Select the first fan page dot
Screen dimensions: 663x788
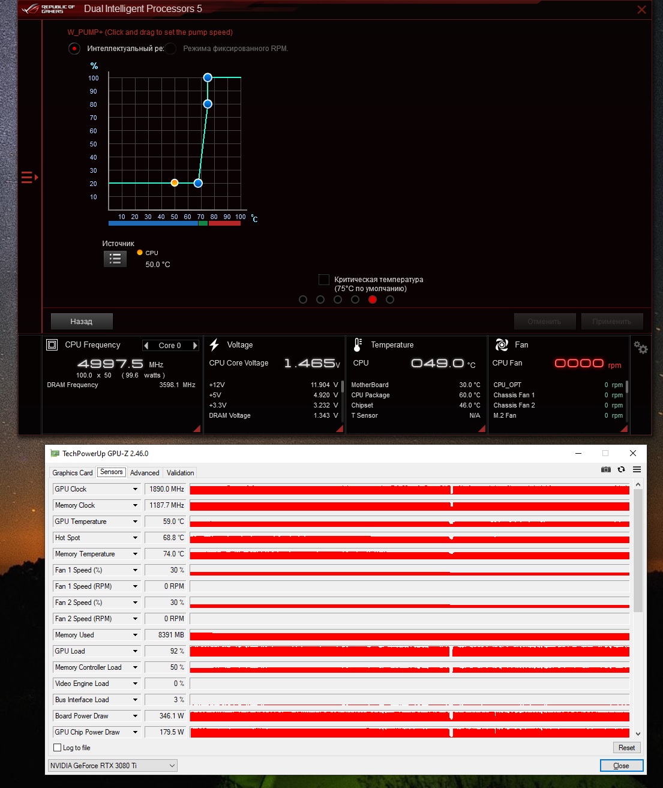tap(303, 299)
